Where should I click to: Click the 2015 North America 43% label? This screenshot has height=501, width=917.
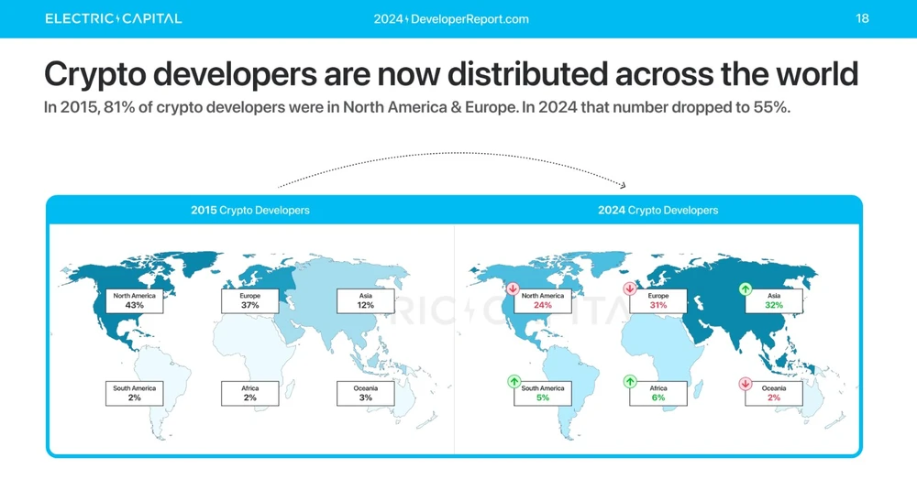[135, 301]
